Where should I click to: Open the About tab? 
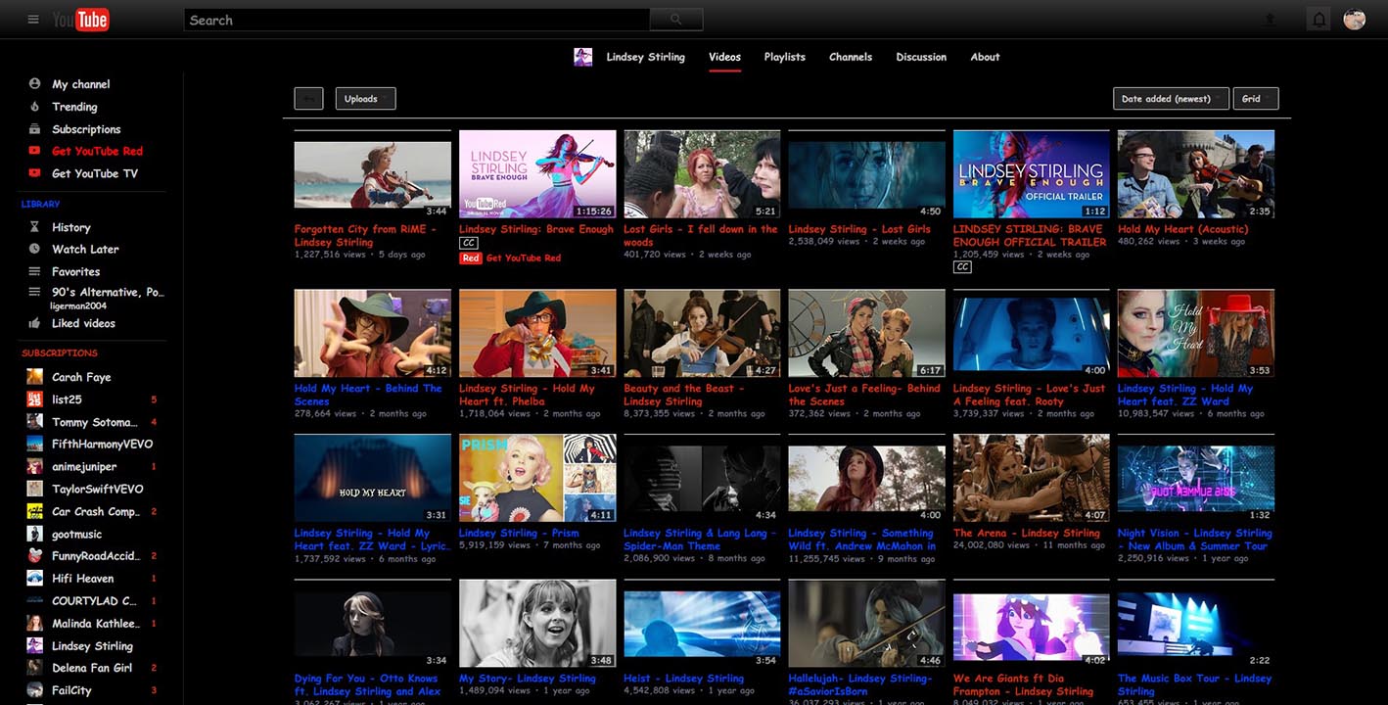click(x=985, y=57)
